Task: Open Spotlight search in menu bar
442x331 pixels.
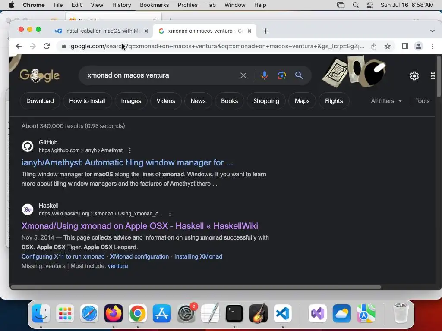Action: [x=356, y=5]
